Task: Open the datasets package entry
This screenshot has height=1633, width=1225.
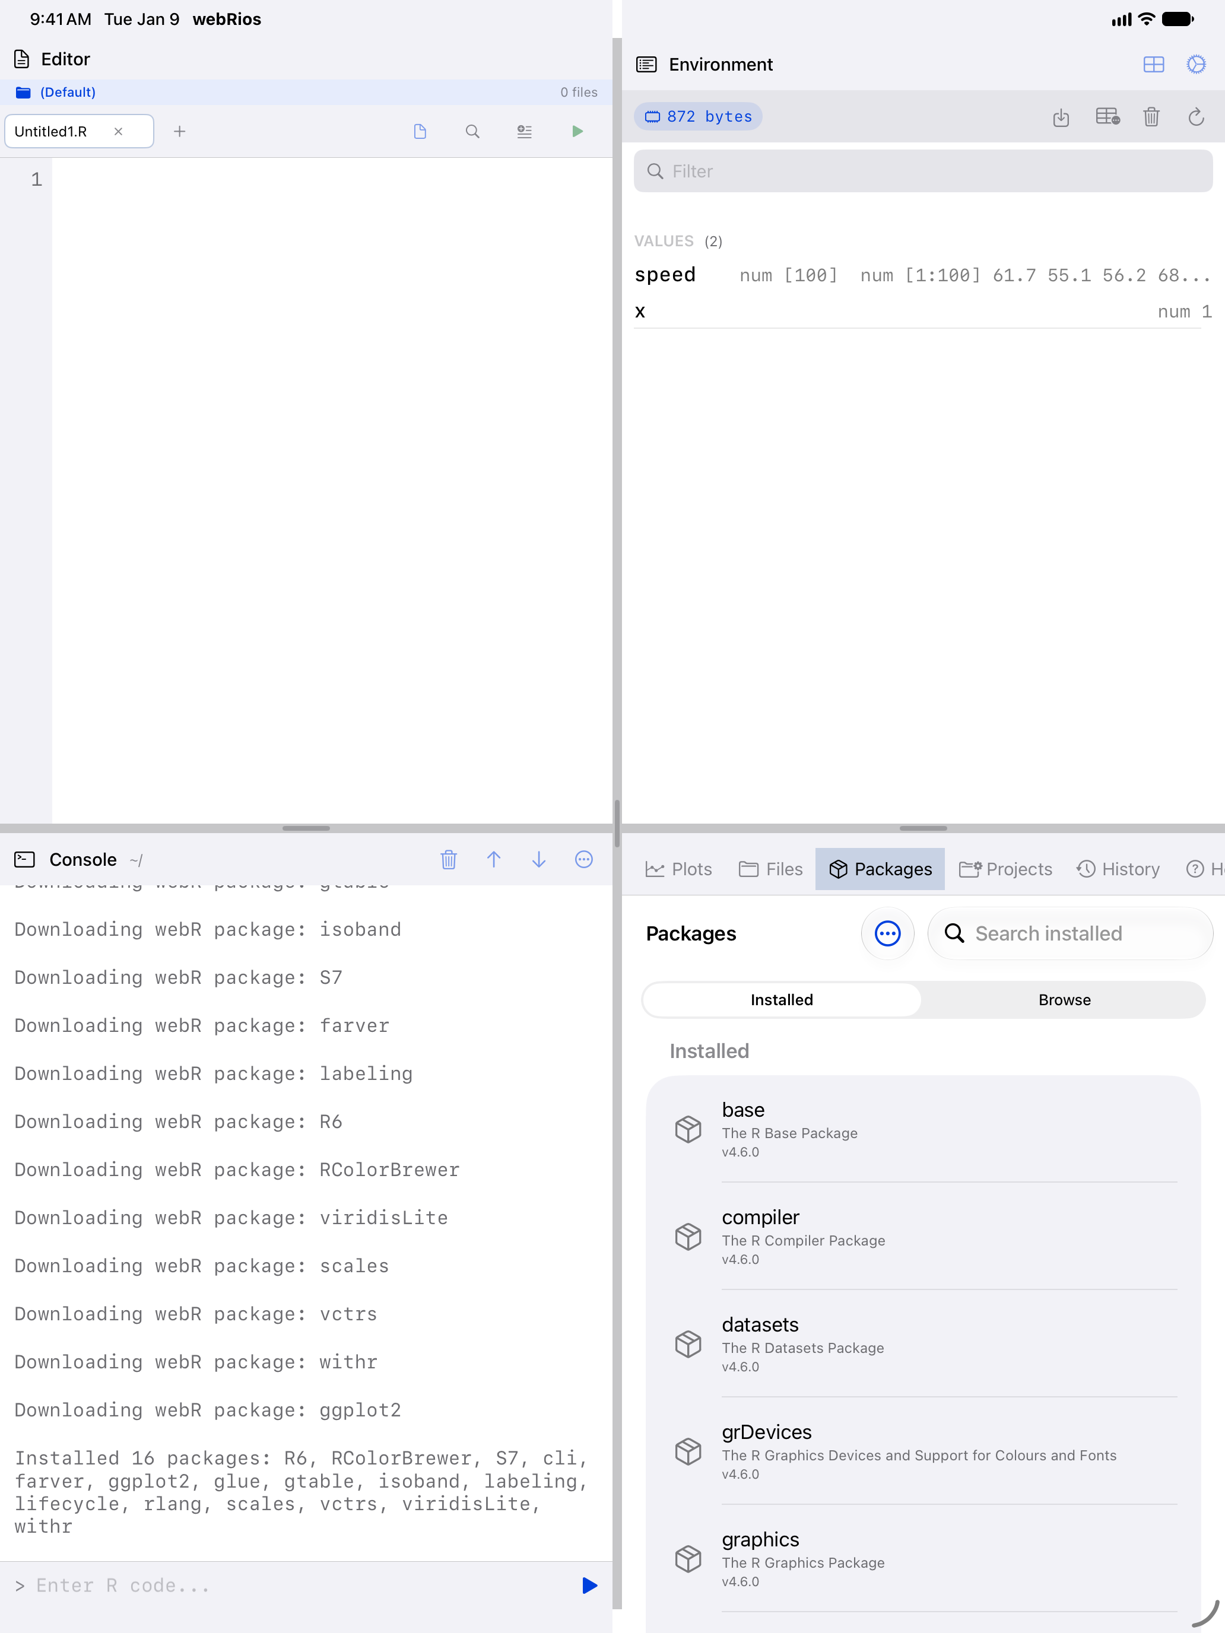Action: pos(923,1345)
